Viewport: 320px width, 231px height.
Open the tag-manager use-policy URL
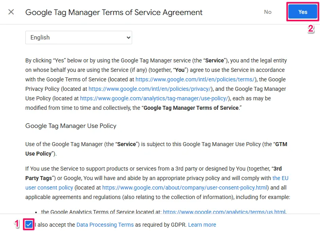coord(154,98)
